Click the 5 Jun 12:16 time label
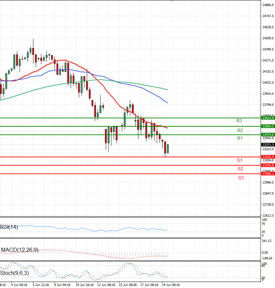 click(41, 285)
